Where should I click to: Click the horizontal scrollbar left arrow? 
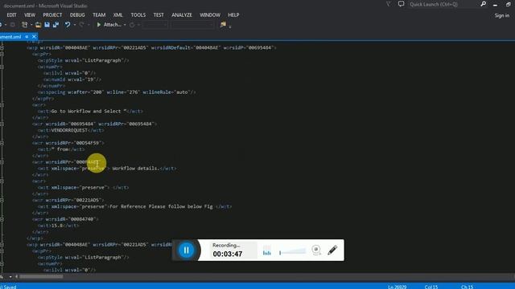[16, 276]
